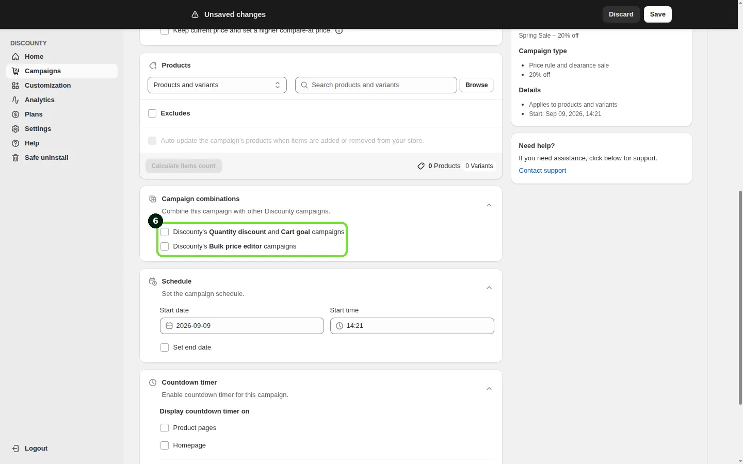Viewport: 743px width, 464px height.
Task: Tick the Set end date checkbox
Action: pyautogui.click(x=165, y=347)
